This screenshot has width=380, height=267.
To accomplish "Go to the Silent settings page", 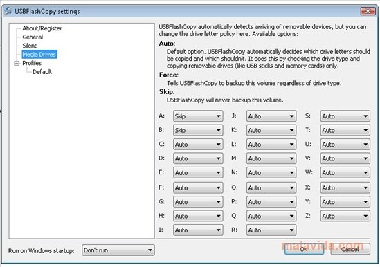I will (29, 46).
